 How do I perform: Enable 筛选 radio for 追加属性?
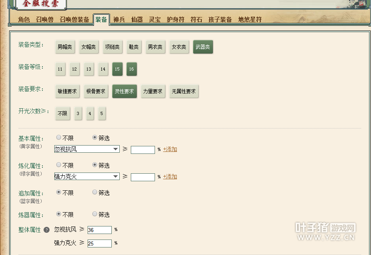[95, 192]
